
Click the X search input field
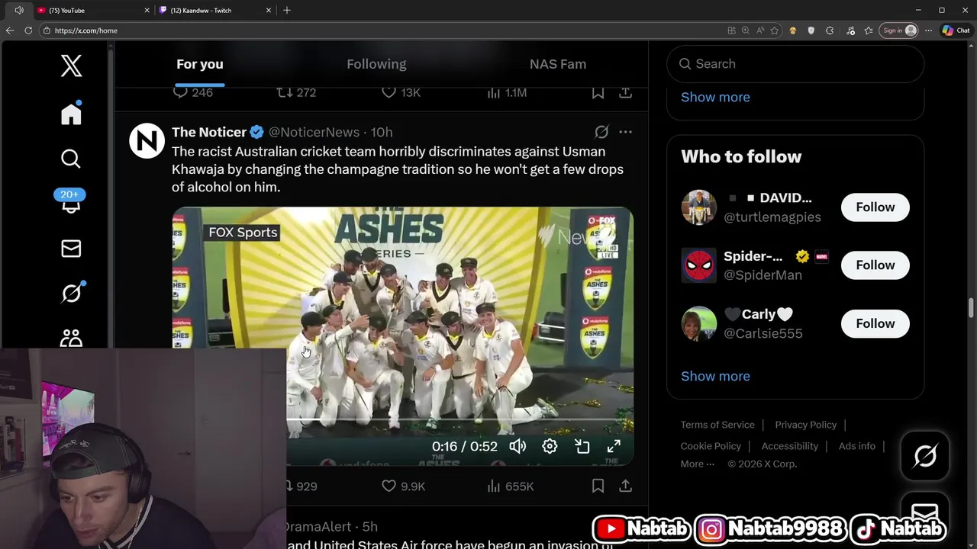point(795,64)
